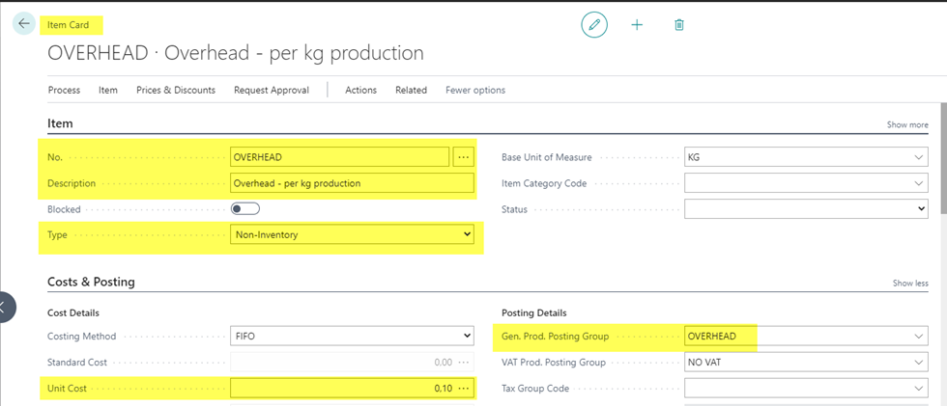Expand the Base Unit of Measure dropdown
Screen dimensions: 947x406
pos(918,157)
